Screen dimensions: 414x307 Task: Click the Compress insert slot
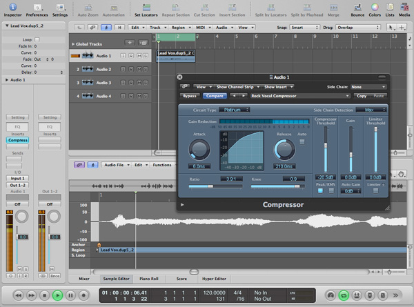(x=18, y=140)
